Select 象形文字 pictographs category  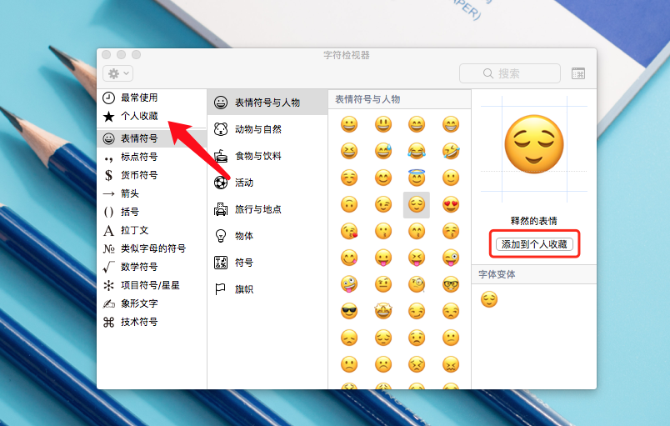coord(152,303)
